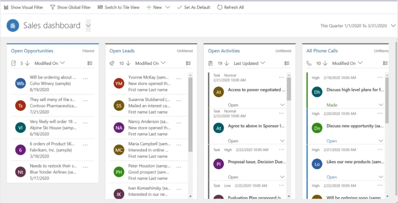Expand the Discuss high level plans call card
This screenshot has height=203, width=398.
coord(381,104)
